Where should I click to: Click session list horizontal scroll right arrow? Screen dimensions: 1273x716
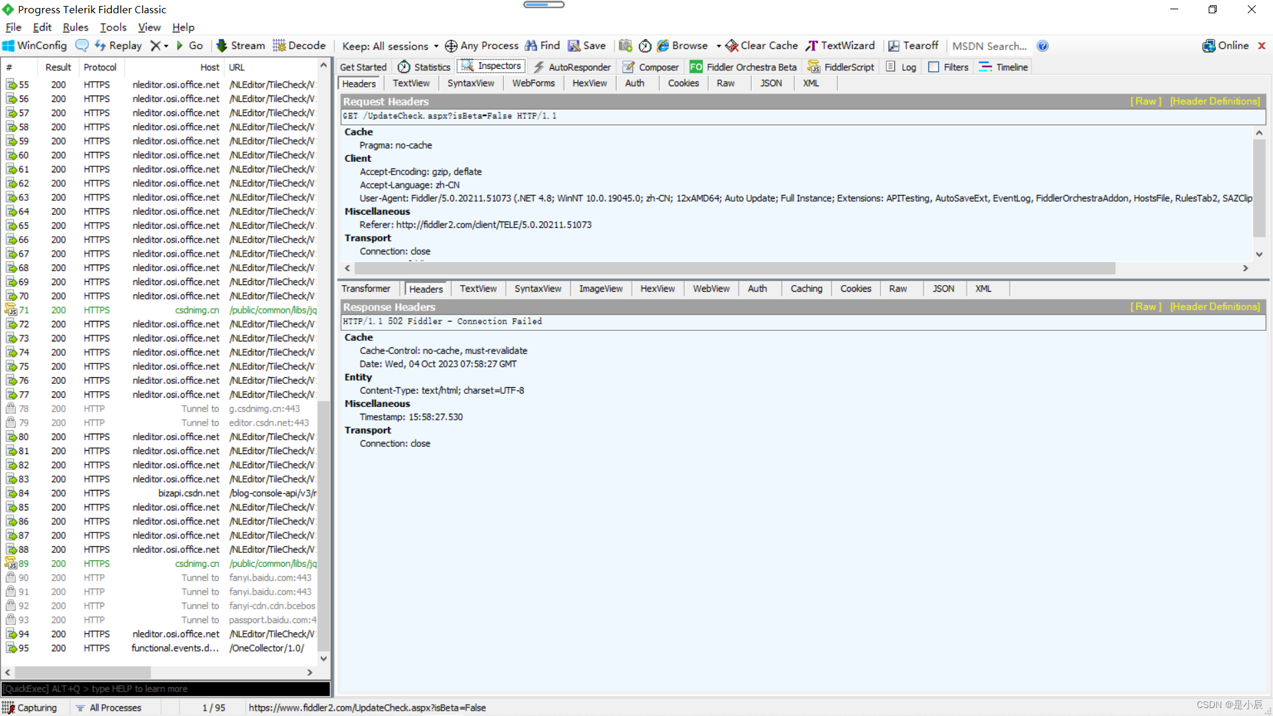310,672
